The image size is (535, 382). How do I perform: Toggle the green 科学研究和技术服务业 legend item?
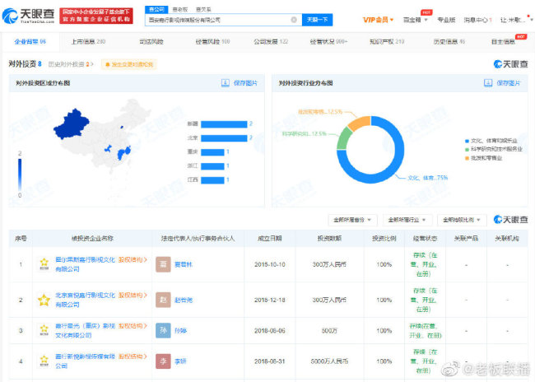click(493, 149)
